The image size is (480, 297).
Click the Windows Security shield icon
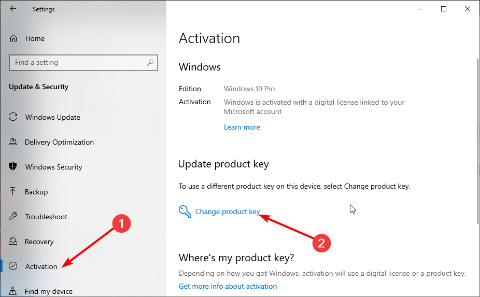point(13,166)
